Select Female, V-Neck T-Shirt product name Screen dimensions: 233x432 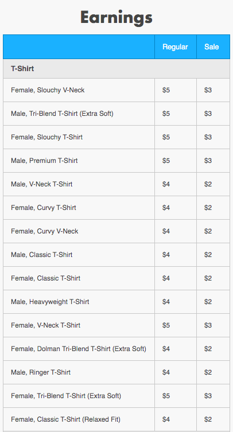coord(45,325)
